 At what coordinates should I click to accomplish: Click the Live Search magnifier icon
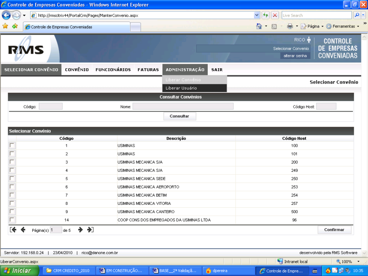point(357,15)
